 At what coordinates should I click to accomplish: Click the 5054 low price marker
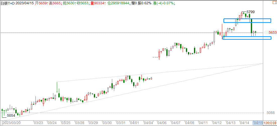pos(11,116)
